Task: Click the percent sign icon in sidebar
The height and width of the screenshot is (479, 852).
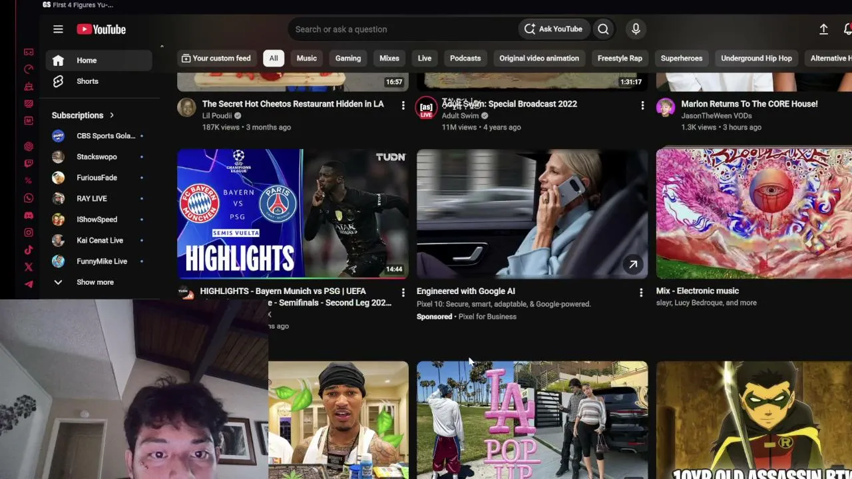Action: (29, 181)
